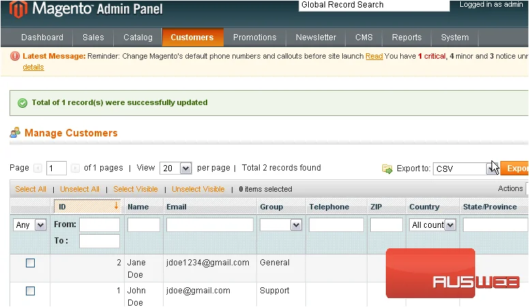Open the CMS menu
Viewport: 529px width, 307px height.
click(364, 37)
